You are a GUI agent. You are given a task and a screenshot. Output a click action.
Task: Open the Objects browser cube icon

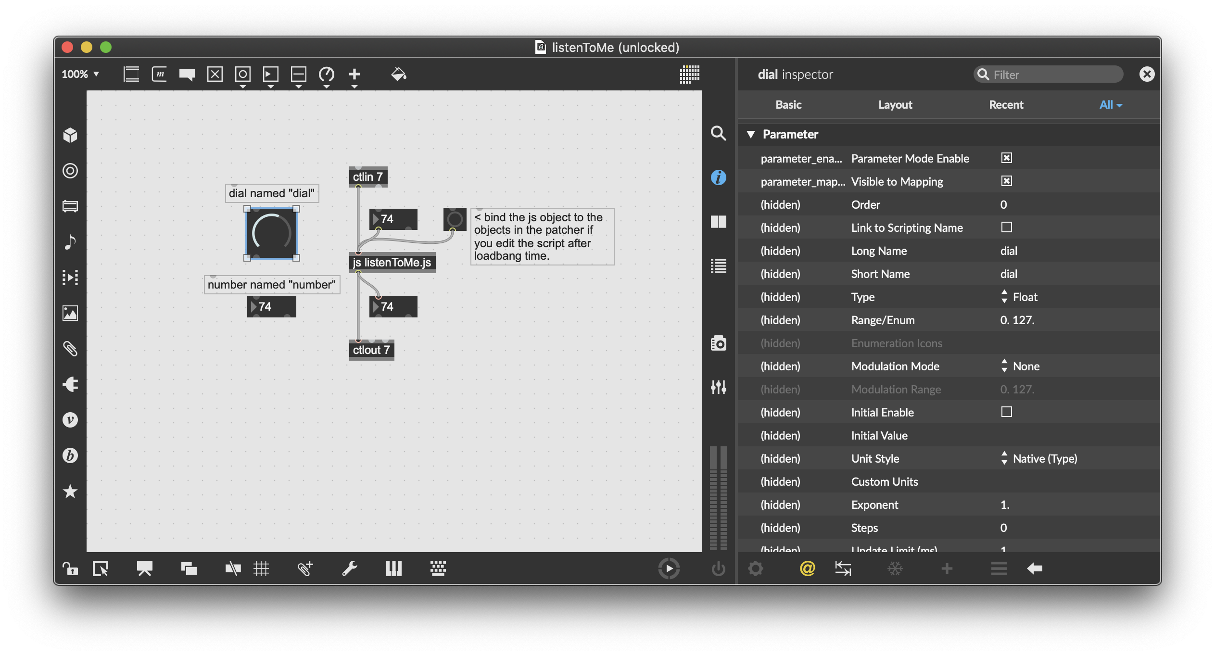click(70, 136)
